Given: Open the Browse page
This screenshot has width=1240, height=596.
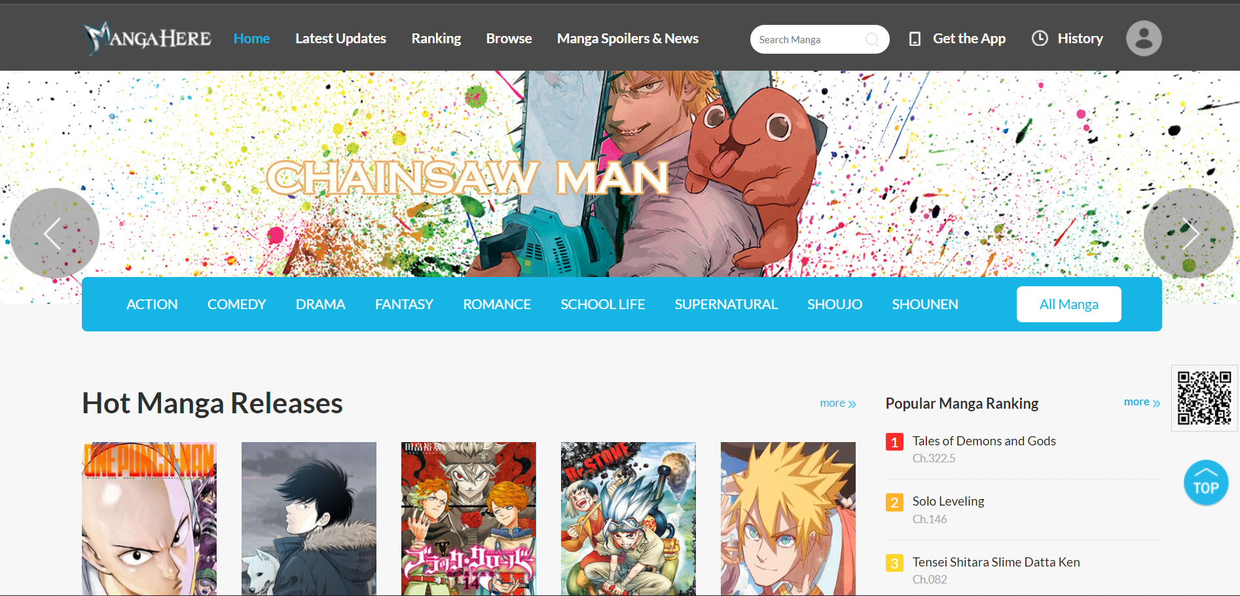Looking at the screenshot, I should click(x=509, y=39).
